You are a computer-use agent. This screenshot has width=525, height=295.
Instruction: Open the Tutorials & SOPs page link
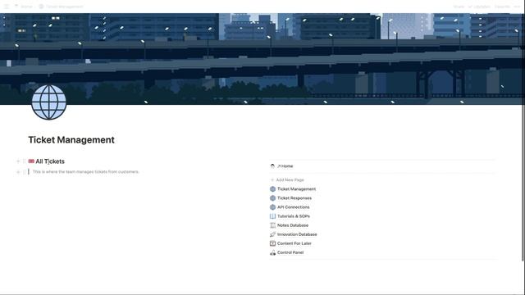click(x=294, y=216)
